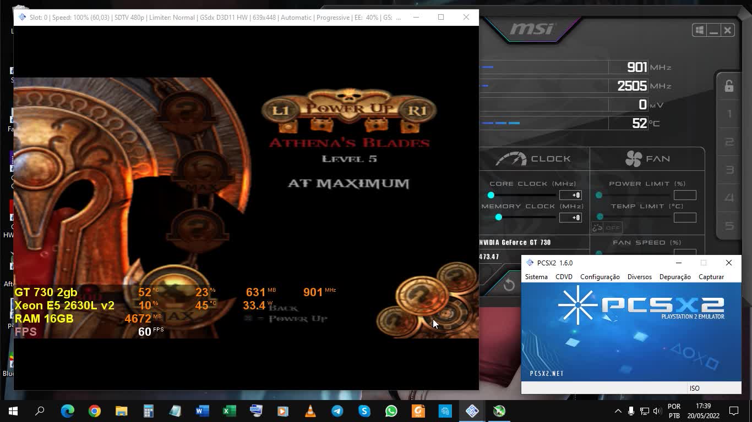Open the Windows notification center icon
This screenshot has height=422, width=752.
(x=733, y=411)
